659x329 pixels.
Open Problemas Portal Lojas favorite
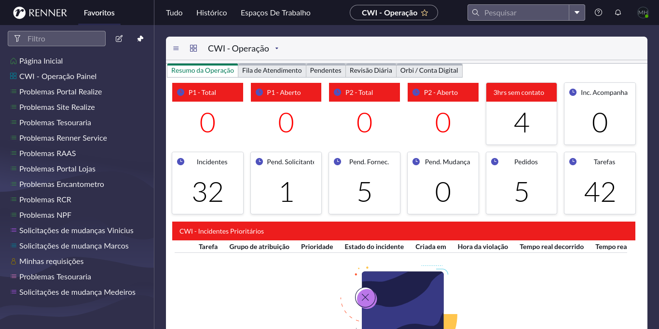click(57, 169)
